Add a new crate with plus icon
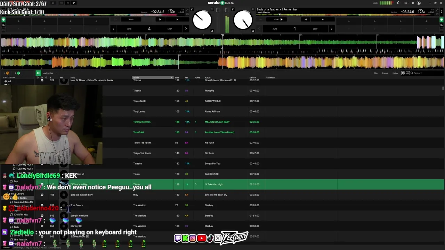 tap(7, 73)
